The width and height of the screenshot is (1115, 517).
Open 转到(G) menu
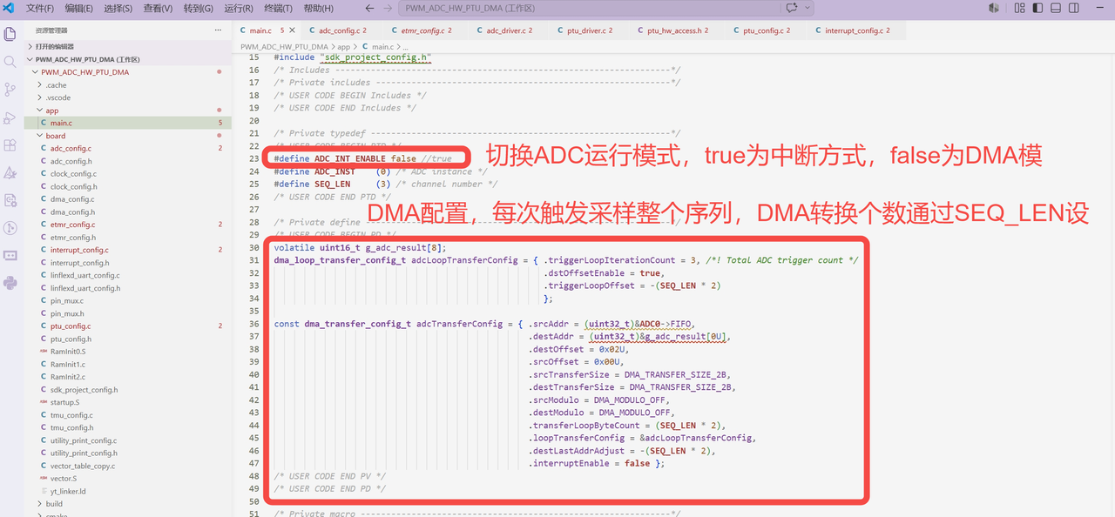(x=198, y=8)
